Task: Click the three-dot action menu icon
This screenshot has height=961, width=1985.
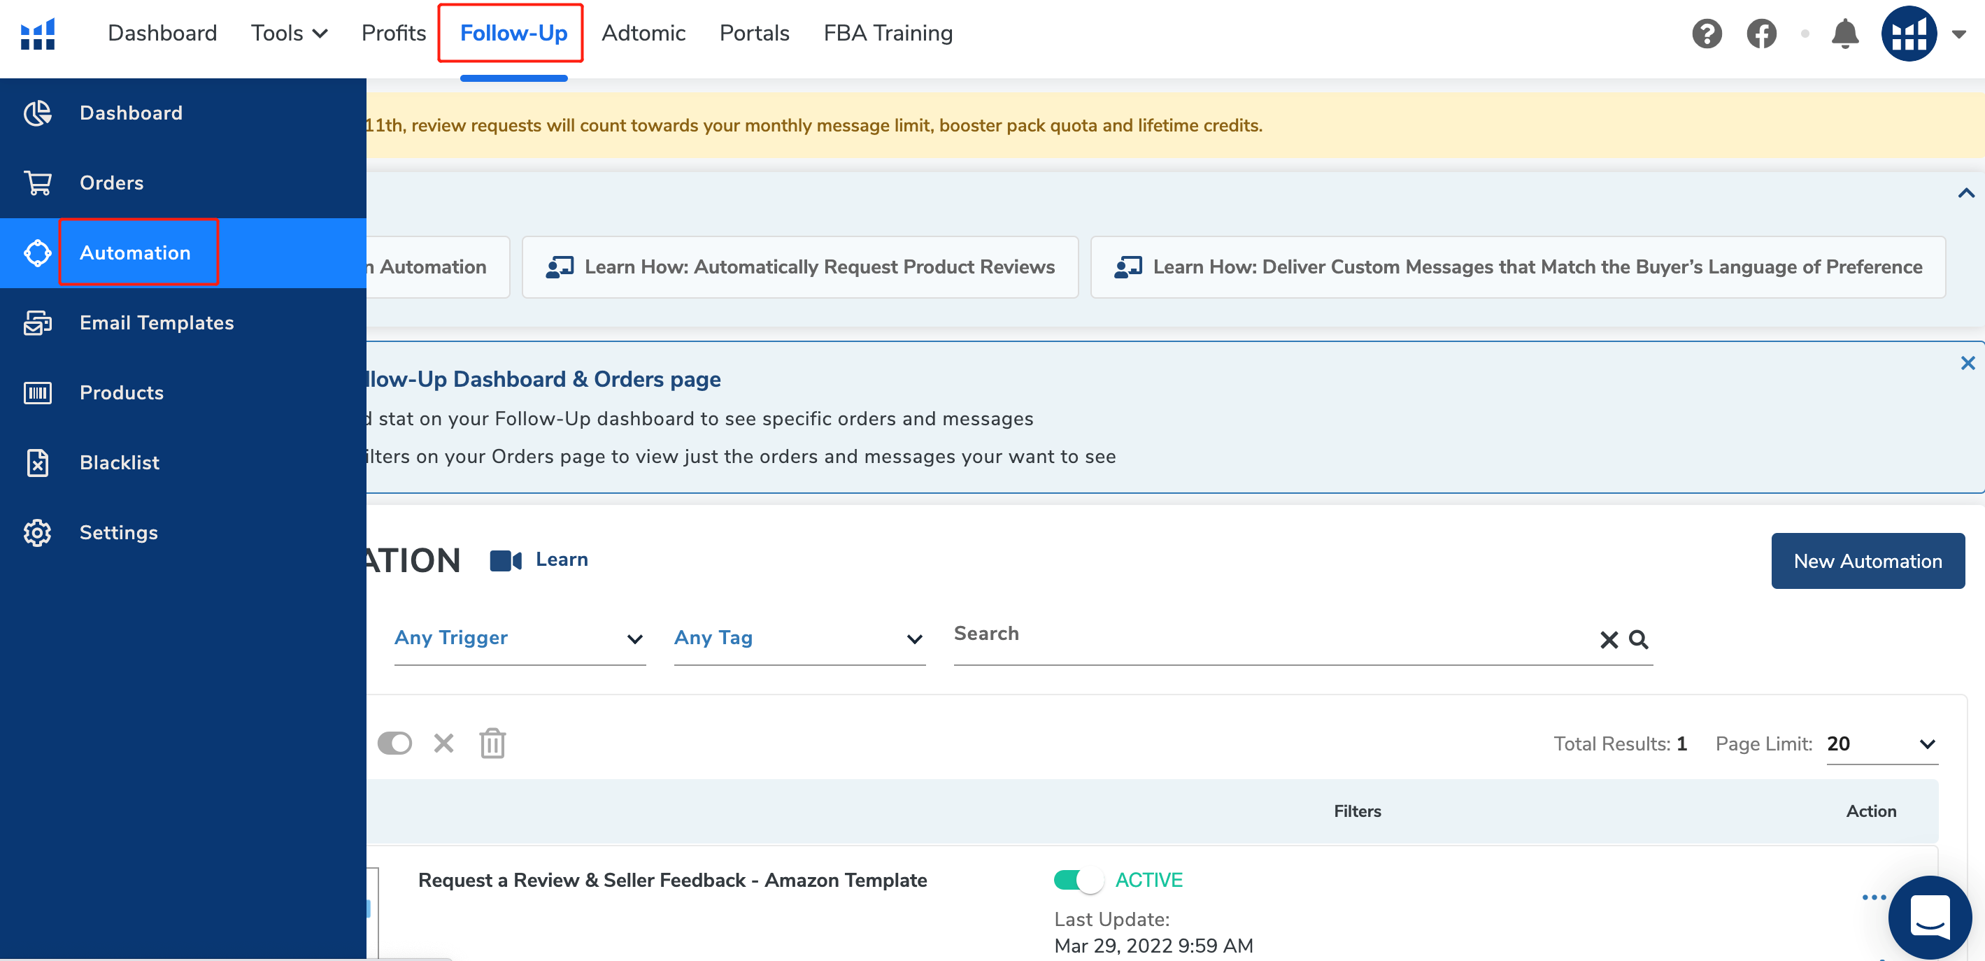Action: coord(1873,897)
